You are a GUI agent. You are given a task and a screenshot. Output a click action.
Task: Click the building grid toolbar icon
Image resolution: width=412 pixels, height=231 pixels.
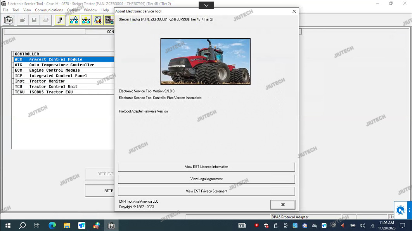click(x=109, y=20)
